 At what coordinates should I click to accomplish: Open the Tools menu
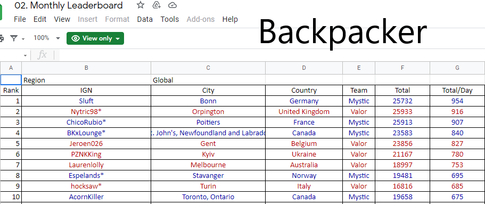169,19
